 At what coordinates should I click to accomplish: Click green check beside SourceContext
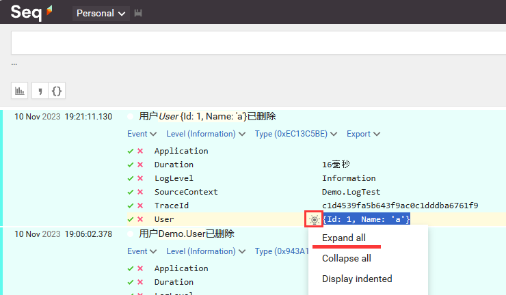[131, 192]
